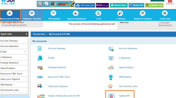Open Know your CIBIL Score main link
Viewport: 176px width, 98px height.
click(x=59, y=77)
